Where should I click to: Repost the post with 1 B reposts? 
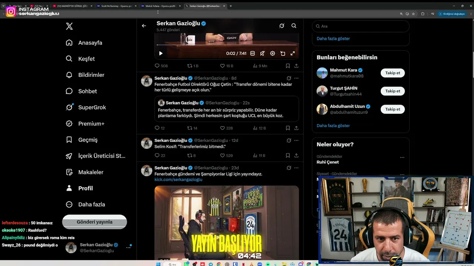coord(193,66)
